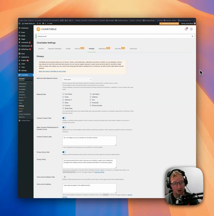This screenshot has height=216, width=214.
Task: Open the admin bar comments bubble
Action: 44,23
